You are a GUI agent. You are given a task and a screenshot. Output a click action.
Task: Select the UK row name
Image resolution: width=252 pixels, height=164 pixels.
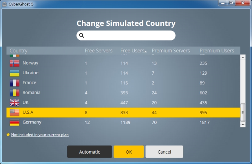26,103
